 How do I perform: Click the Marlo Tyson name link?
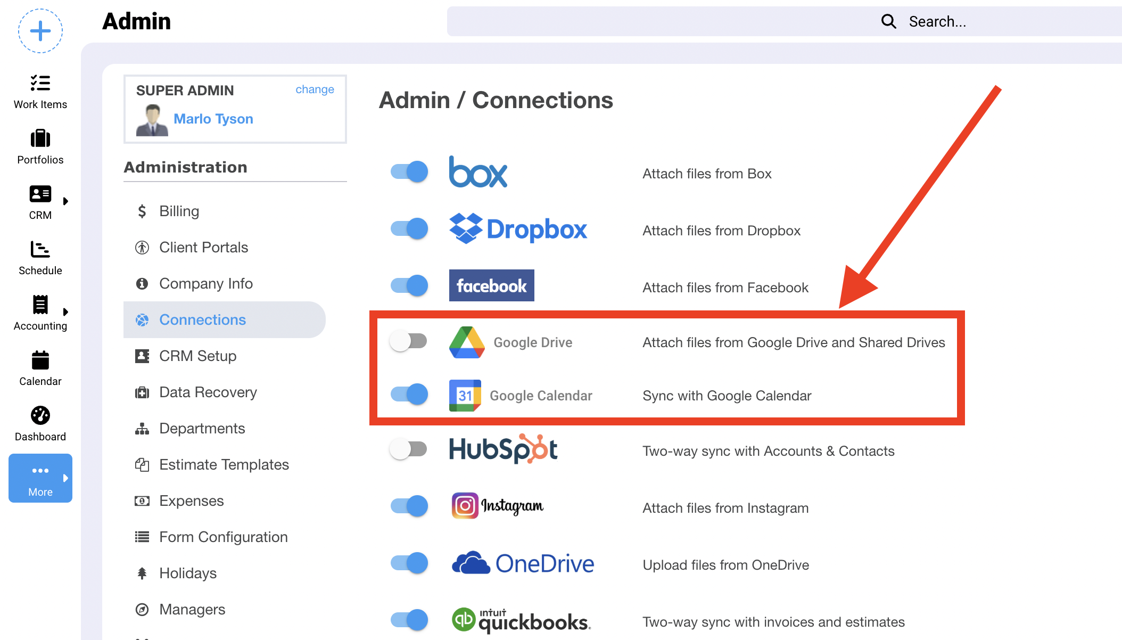coord(213,119)
